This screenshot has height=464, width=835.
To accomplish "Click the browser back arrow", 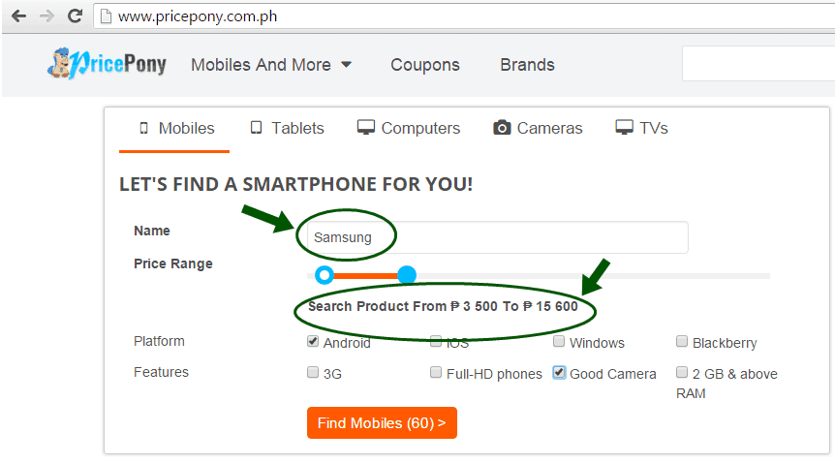I will click(x=18, y=15).
